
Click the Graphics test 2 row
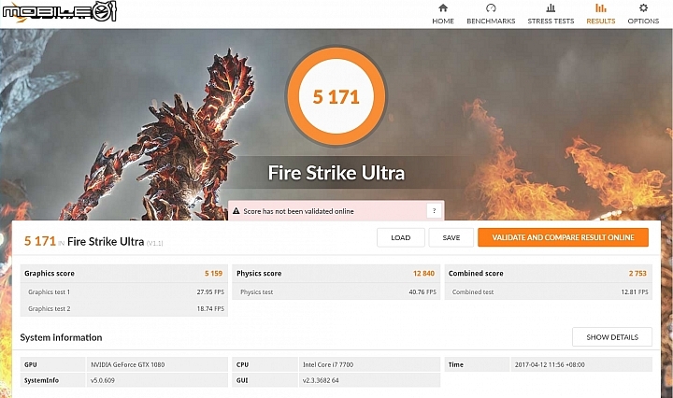[x=124, y=308]
